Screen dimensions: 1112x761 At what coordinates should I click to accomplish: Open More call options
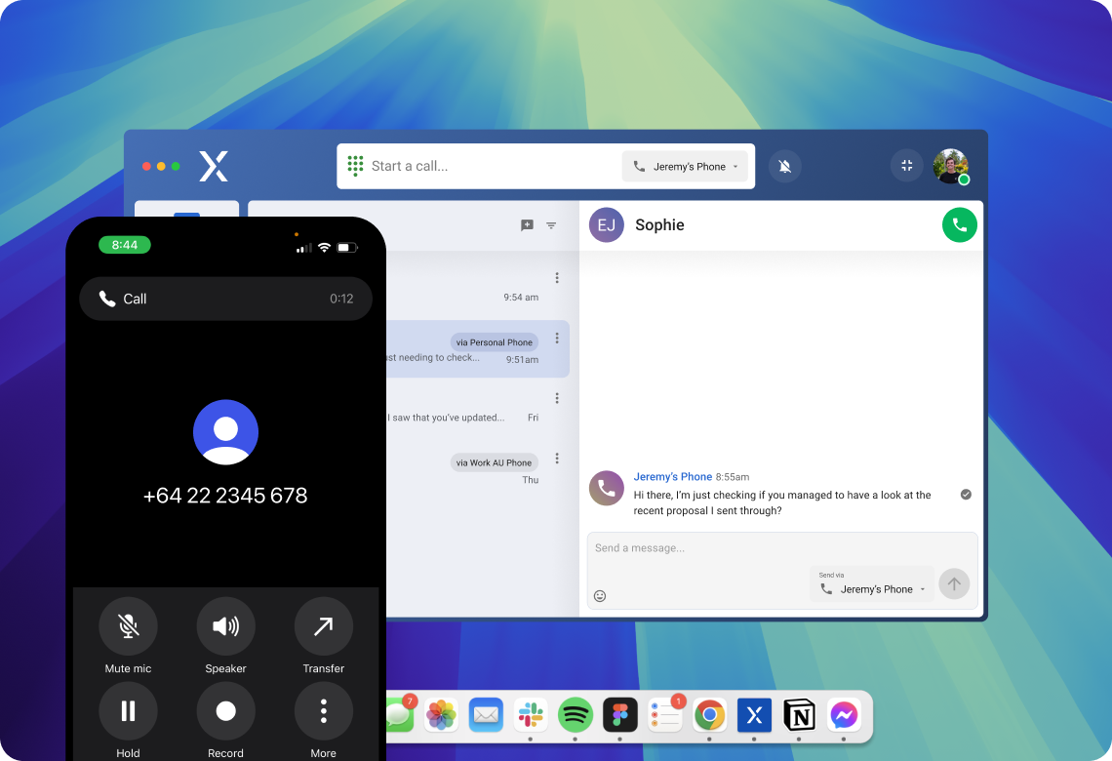324,710
